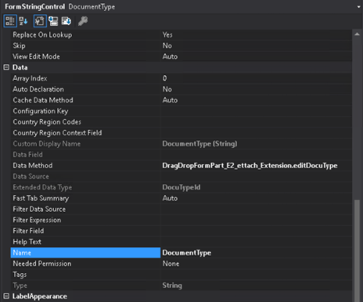Click the Fast Tab Summary value Auto
This screenshot has height=302, width=363.
tap(170, 198)
